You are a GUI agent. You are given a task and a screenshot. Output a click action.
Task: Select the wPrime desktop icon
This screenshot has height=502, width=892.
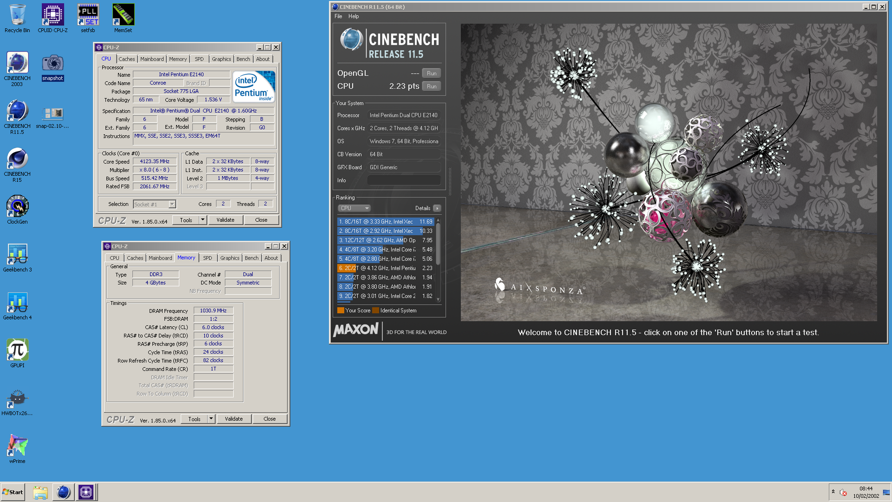pyautogui.click(x=17, y=449)
